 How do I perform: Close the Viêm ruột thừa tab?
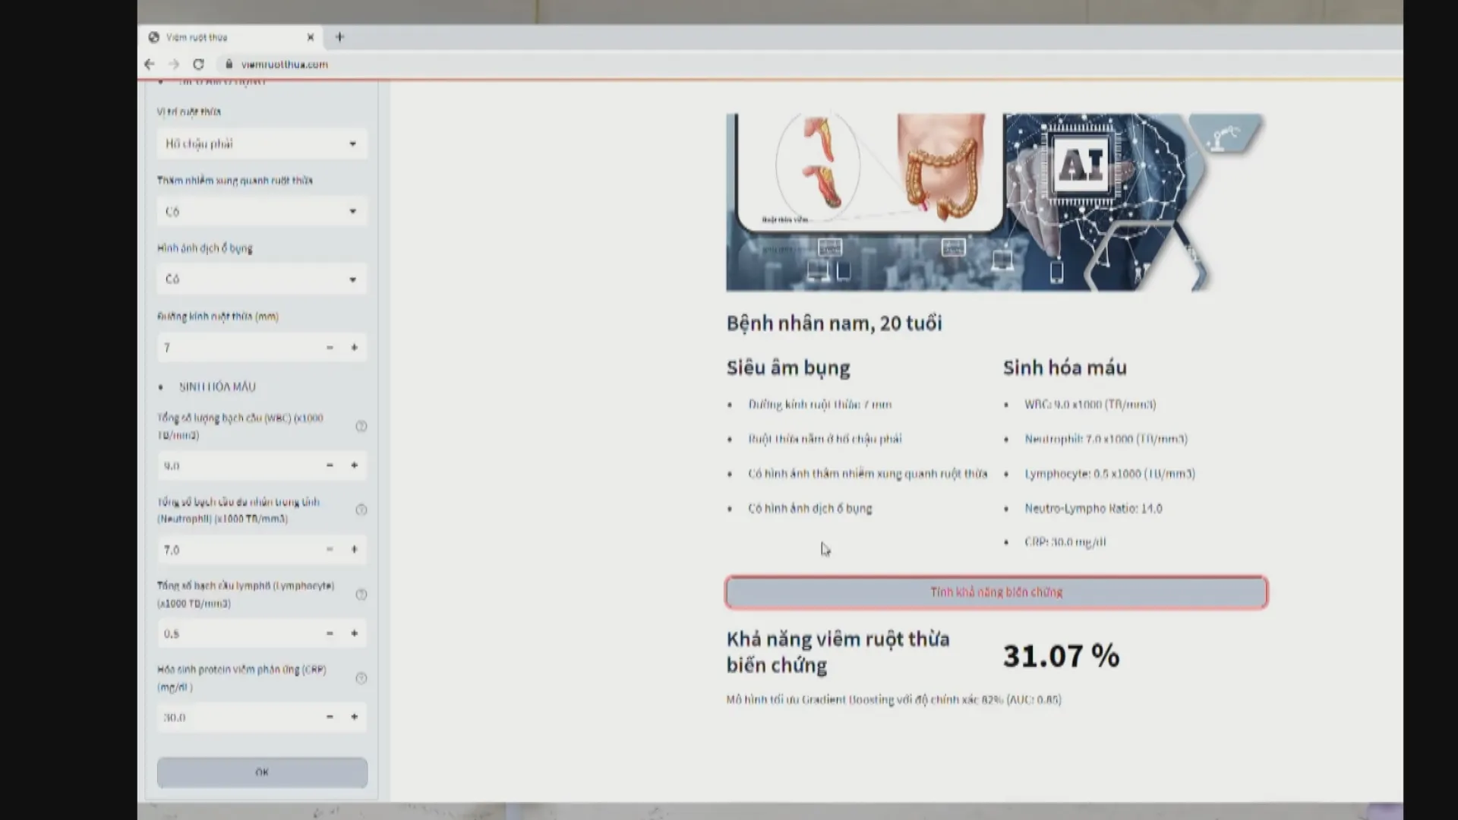click(x=310, y=37)
